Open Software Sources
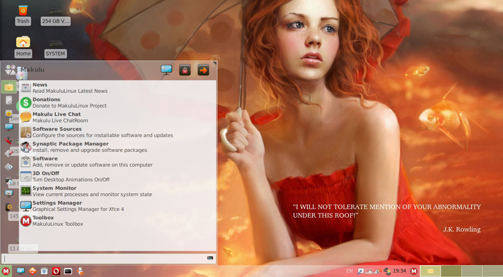Viewport: 503px width, 277px height. pos(117,132)
